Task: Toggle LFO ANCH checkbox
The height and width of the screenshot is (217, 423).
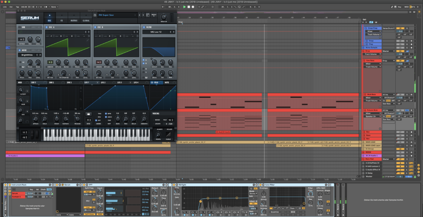Action: coord(106,117)
